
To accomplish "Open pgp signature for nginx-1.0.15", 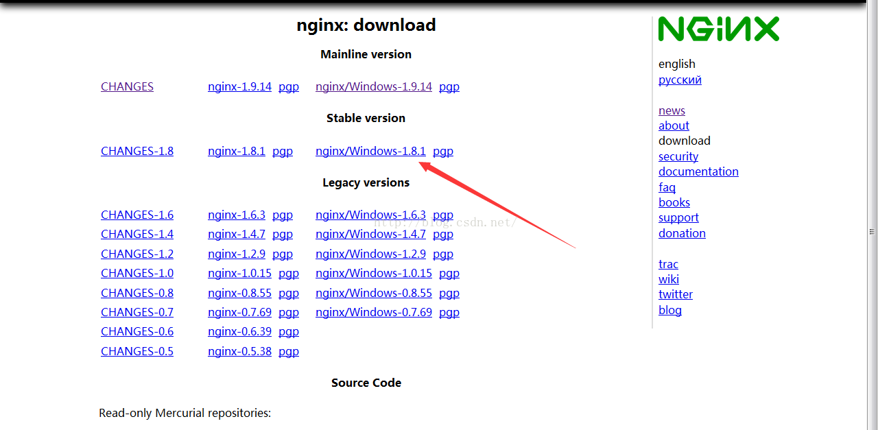I will coord(289,274).
